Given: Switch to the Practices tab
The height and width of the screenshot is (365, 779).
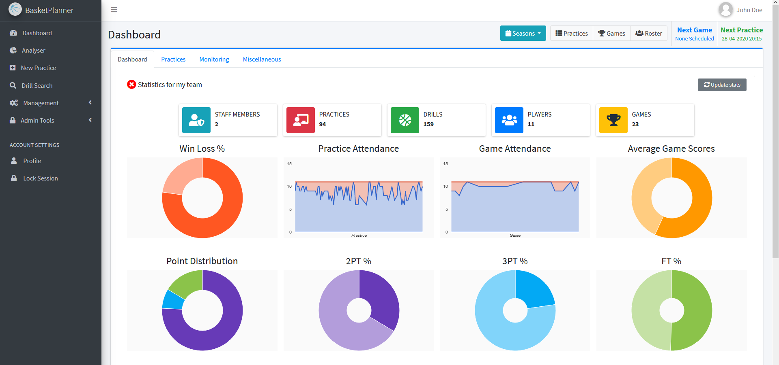Looking at the screenshot, I should click(x=173, y=59).
